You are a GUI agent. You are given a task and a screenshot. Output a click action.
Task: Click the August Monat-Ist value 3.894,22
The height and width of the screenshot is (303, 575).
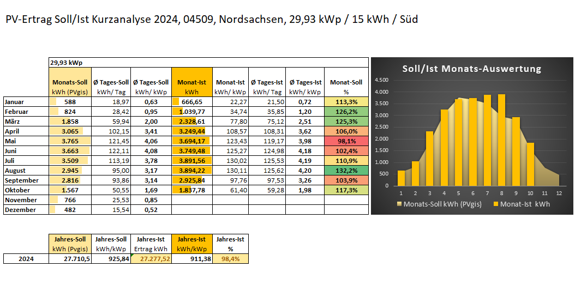coord(192,171)
